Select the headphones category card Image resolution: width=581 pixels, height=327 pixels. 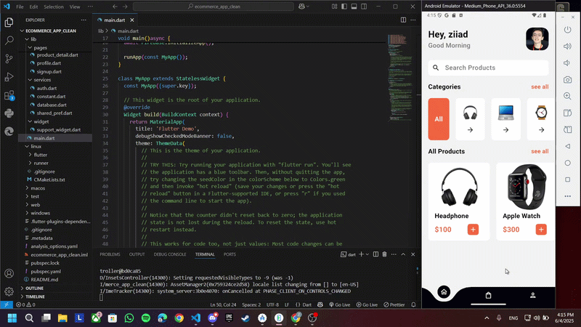coord(470,119)
